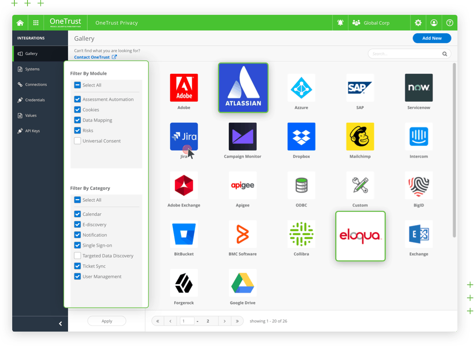Open API Keys in the sidebar
474x346 pixels.
click(x=40, y=131)
